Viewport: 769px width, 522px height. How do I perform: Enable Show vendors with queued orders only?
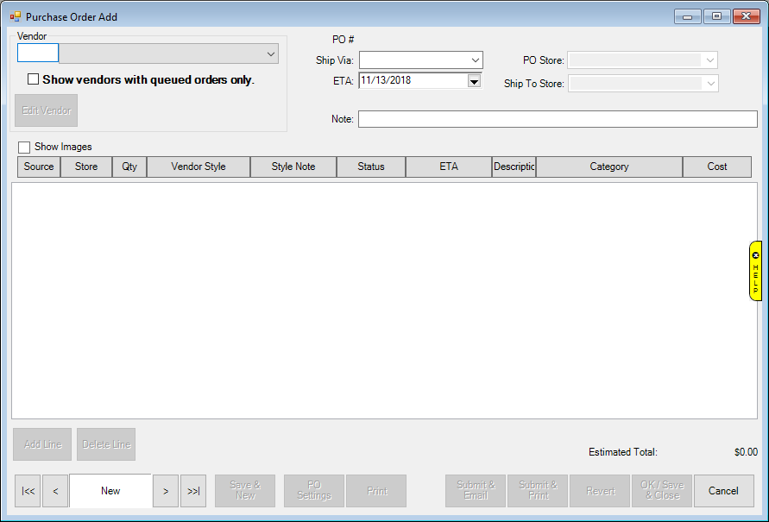pos(34,79)
